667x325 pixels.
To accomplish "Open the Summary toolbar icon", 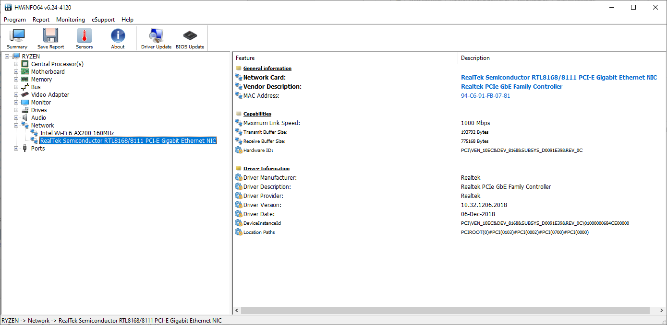I will click(x=17, y=38).
